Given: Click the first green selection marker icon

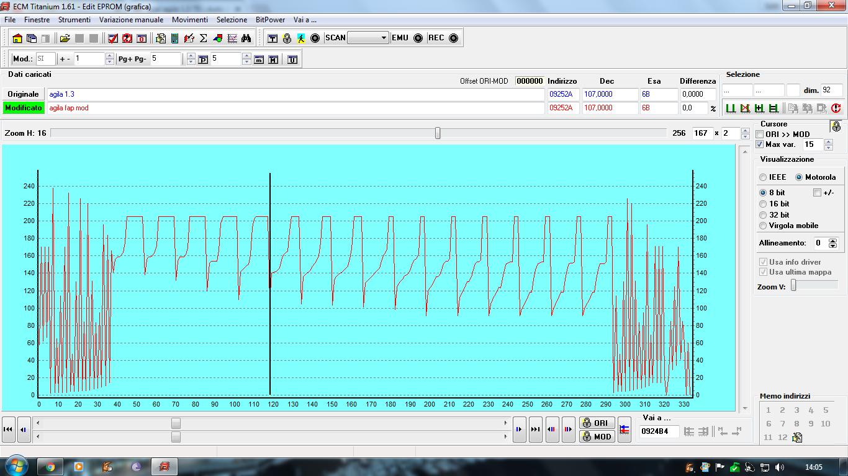Looking at the screenshot, I should (730, 108).
